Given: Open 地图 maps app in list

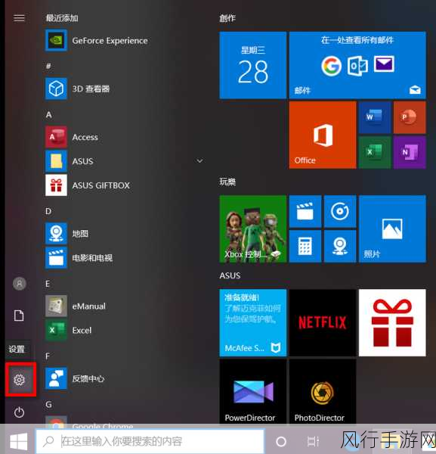Looking at the screenshot, I should pyautogui.click(x=67, y=233).
